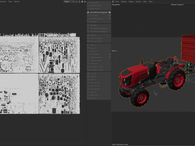Open the Options menu in viewport
The image size is (195, 146).
pos(139,2)
